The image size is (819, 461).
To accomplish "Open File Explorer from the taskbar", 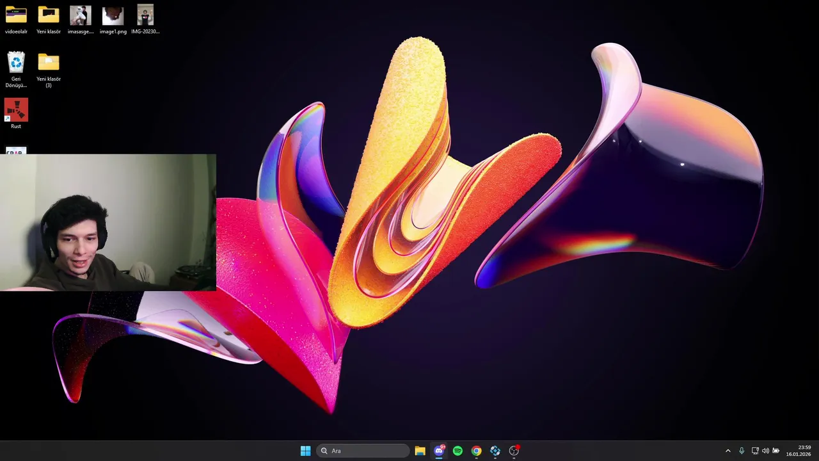I will pos(420,451).
